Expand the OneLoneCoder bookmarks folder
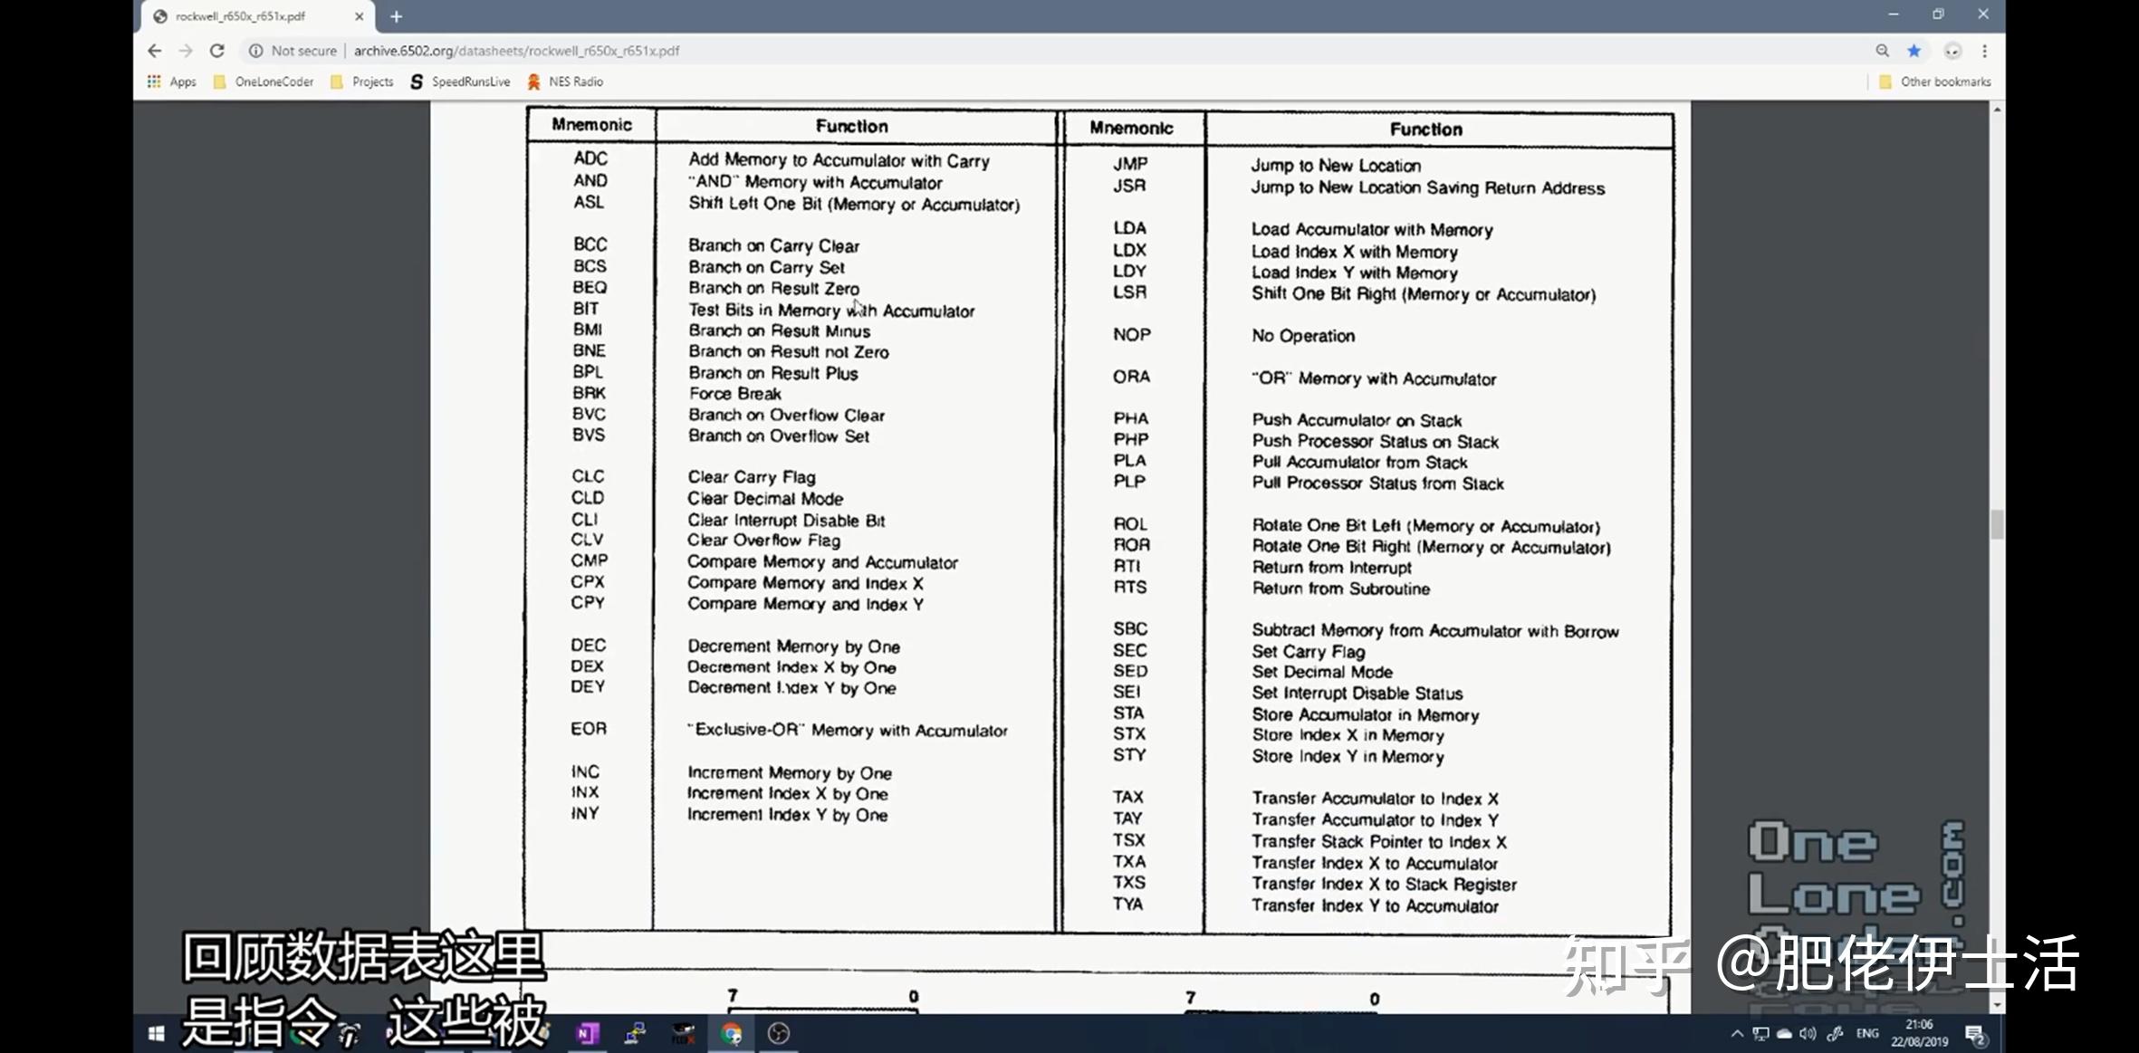The image size is (2139, 1053). point(264,81)
